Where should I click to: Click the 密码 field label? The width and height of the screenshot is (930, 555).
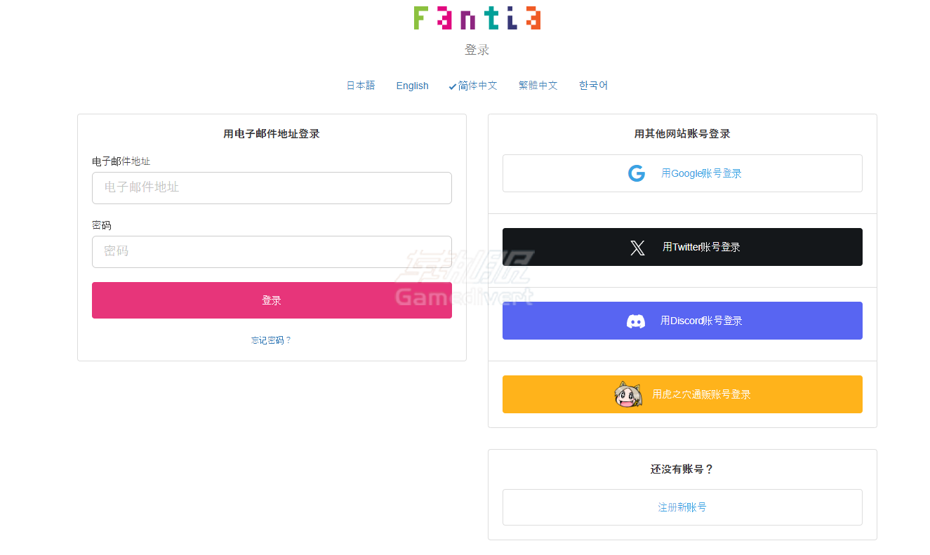[x=102, y=225]
